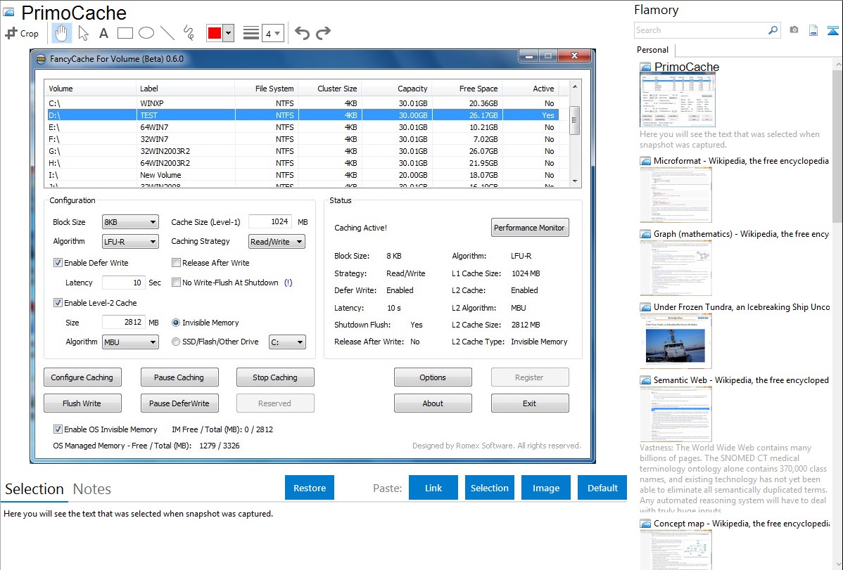This screenshot has height=570, width=843.
Task: Open the line width dropdown showing 4
Action: [x=273, y=33]
